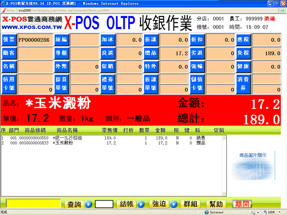This screenshot has width=287, height=215.
Task: Click the 查詢 query button
Action: (74, 204)
